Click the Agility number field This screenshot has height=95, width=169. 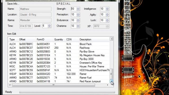click(103, 15)
